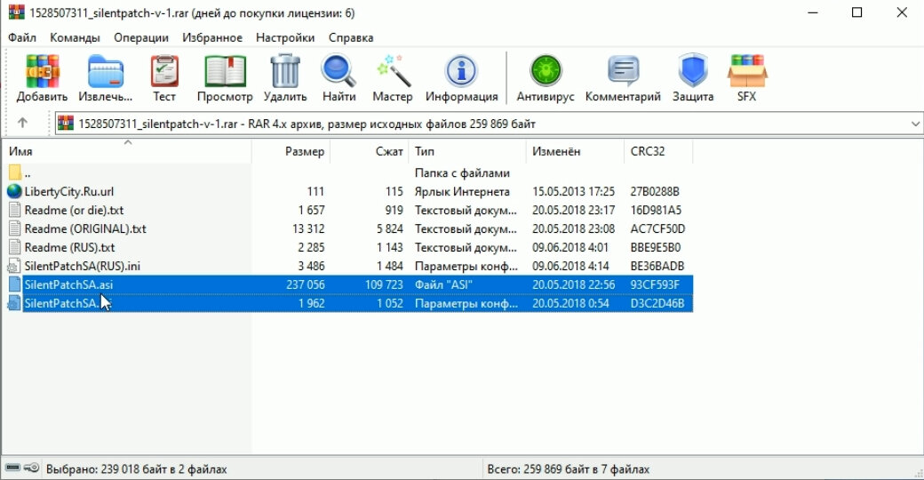Sort by the Изменён column header

575,151
